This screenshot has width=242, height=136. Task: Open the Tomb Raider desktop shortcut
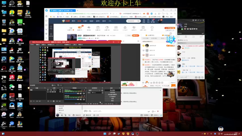4,79
